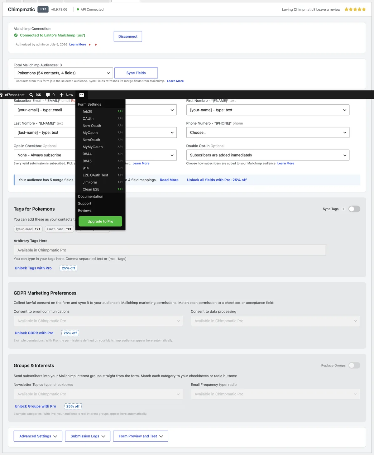Click the Sync Fields button
374x455 pixels.
[x=136, y=73]
